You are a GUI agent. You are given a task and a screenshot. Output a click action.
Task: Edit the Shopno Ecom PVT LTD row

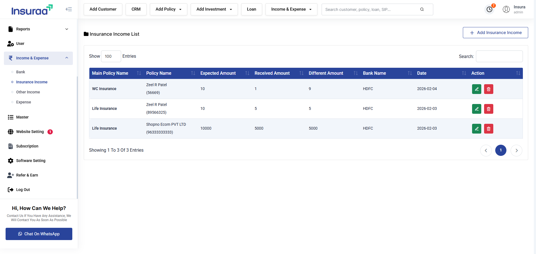click(x=477, y=129)
